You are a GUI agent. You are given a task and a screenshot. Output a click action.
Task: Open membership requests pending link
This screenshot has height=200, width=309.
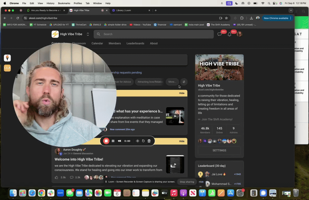coord(126,73)
